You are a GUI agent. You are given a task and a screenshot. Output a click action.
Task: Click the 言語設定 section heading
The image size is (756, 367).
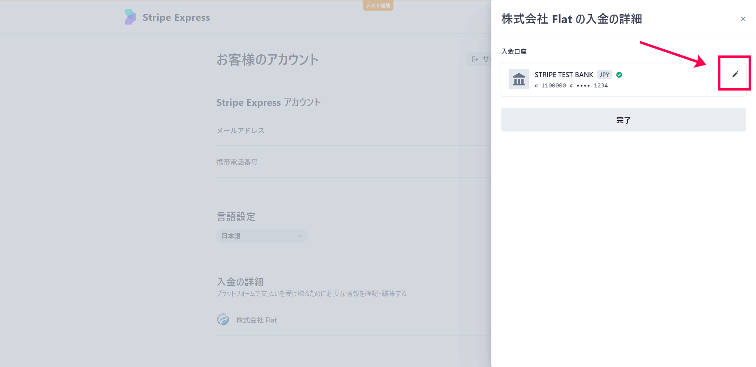pyautogui.click(x=236, y=217)
